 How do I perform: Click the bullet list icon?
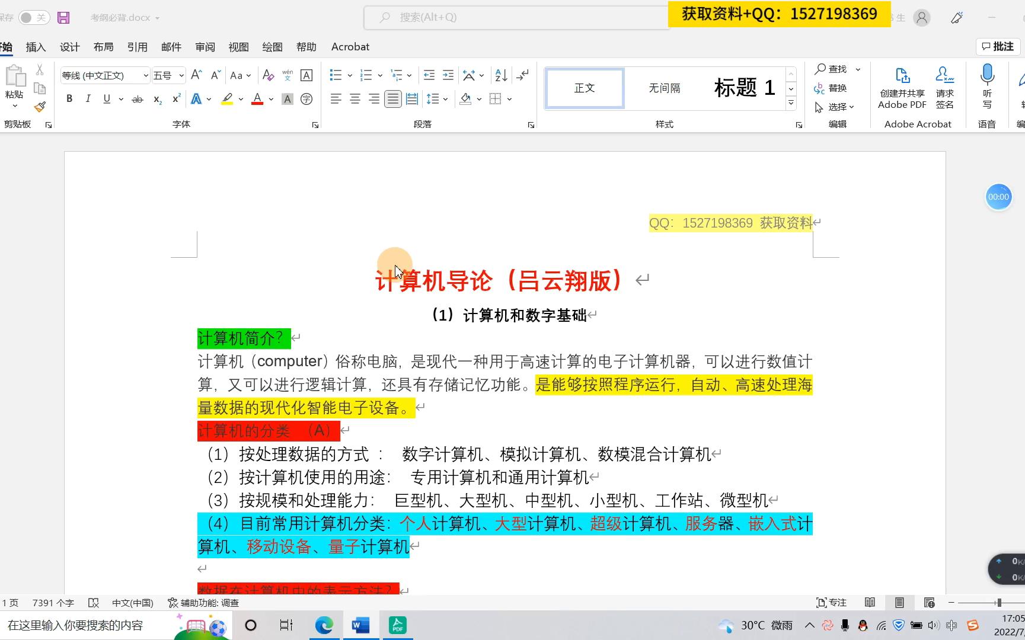coord(336,75)
